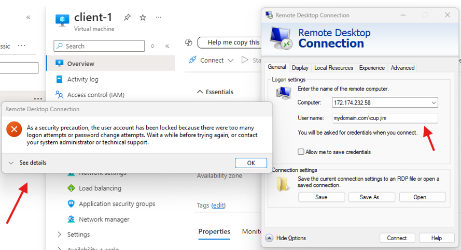
Task: Click the client-1 virtual machine icon
Action: [62, 21]
